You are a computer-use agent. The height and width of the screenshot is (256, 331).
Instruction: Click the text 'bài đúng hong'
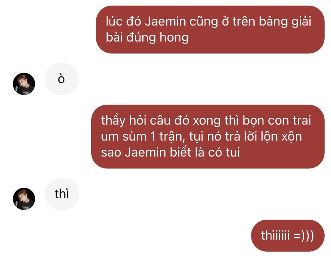pyautogui.click(x=147, y=38)
